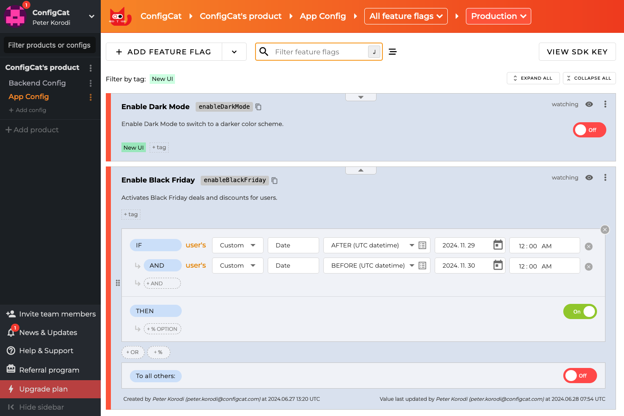Open calendar picker for 2024. 11. 30
The width and height of the screenshot is (624, 416).
pyautogui.click(x=498, y=265)
